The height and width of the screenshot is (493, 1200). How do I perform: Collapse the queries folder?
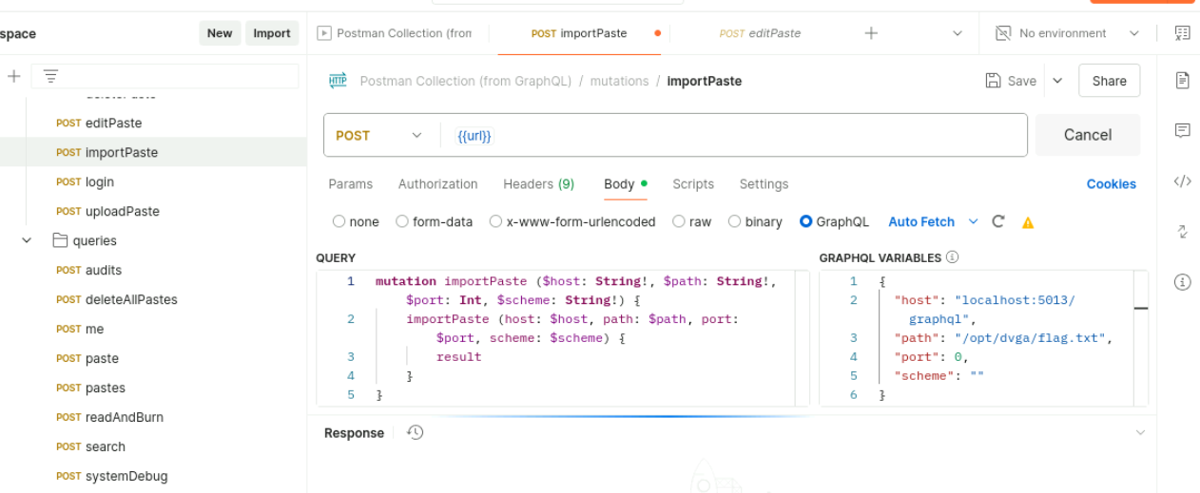pyautogui.click(x=27, y=240)
